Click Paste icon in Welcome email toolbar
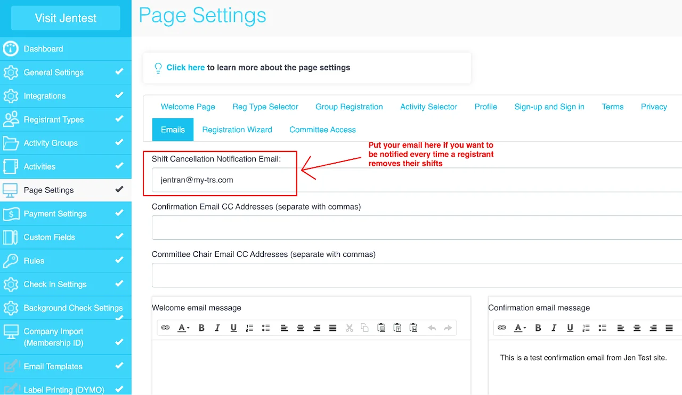682x395 pixels. point(381,328)
